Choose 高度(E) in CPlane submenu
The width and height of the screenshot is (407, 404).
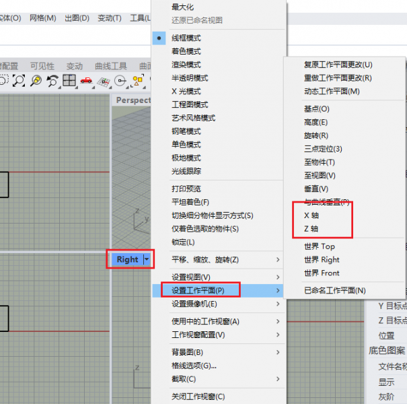[x=316, y=123]
